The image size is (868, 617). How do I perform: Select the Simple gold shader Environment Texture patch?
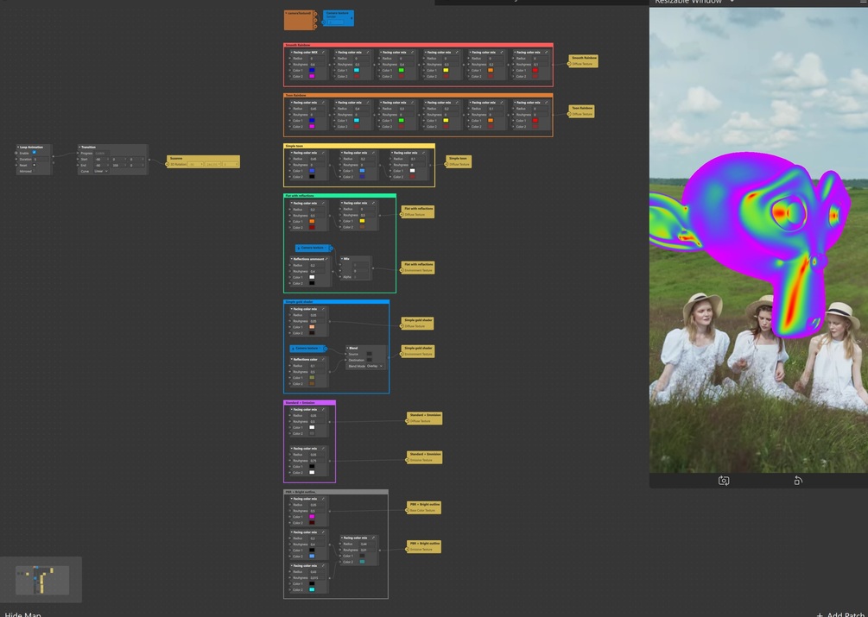point(417,351)
